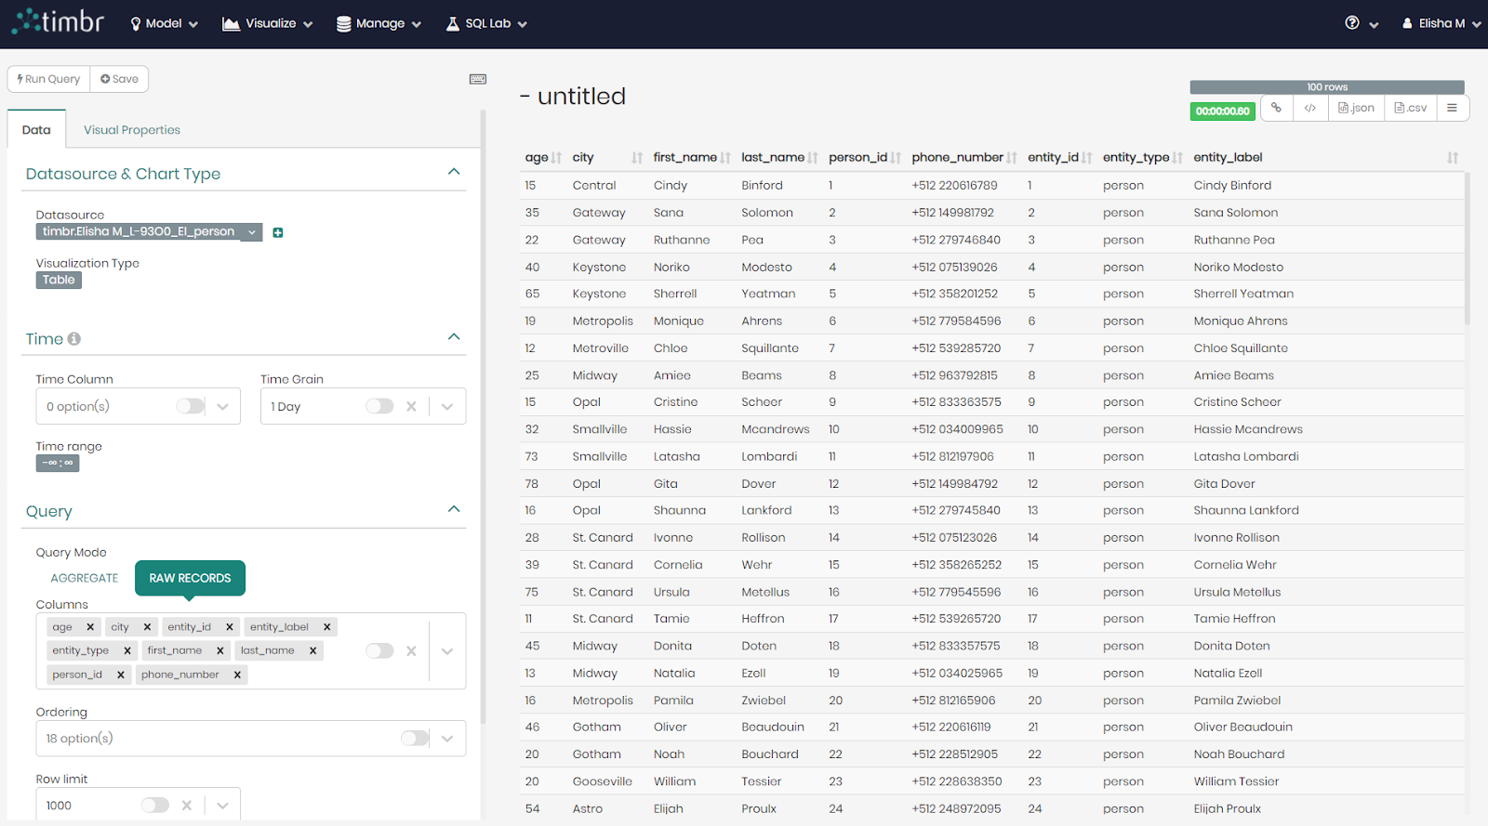
Task: Open the help question mark menu
Action: 1352,23
